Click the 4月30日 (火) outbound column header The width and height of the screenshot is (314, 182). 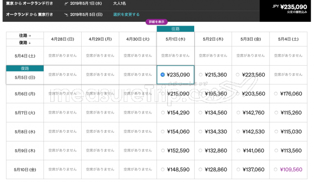(x=138, y=39)
